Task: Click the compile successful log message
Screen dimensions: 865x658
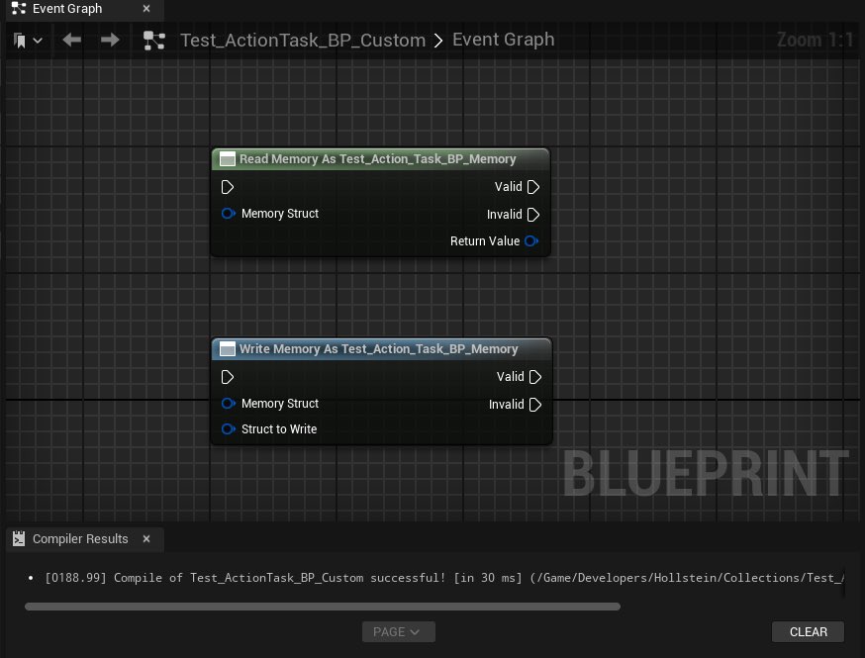Action: 444,578
